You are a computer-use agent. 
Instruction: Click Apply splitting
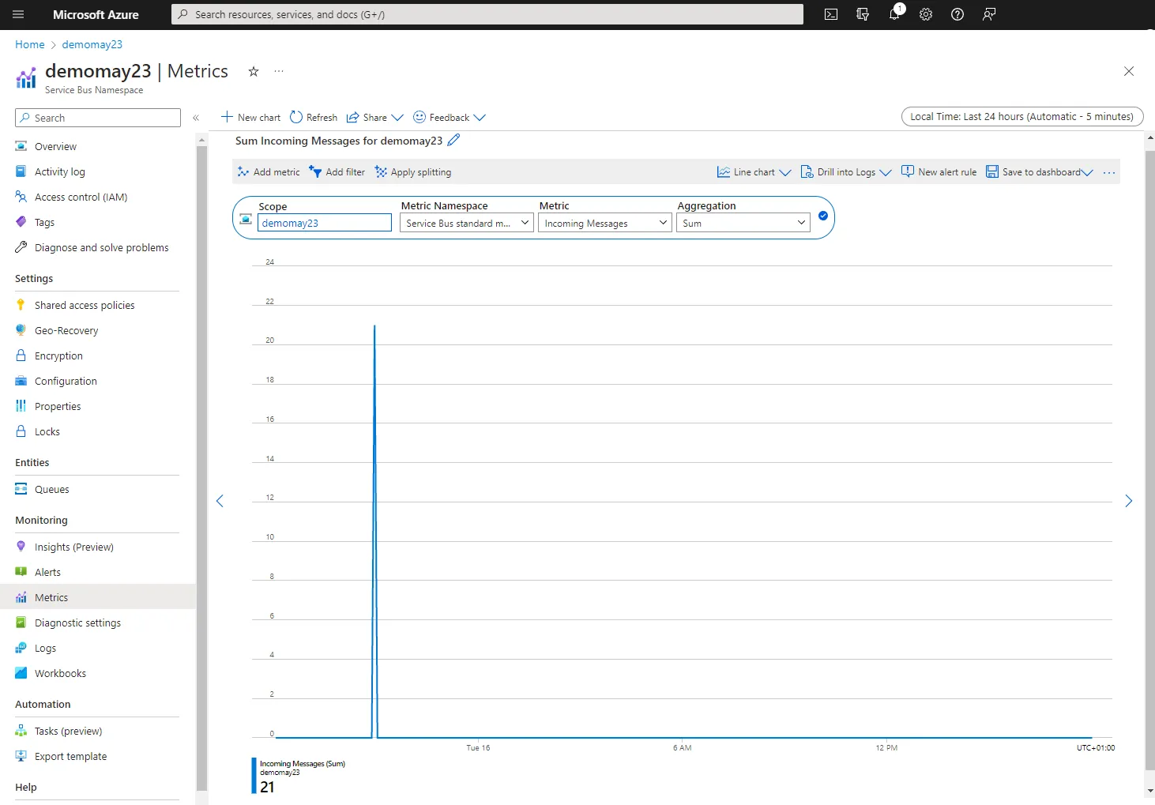point(413,172)
